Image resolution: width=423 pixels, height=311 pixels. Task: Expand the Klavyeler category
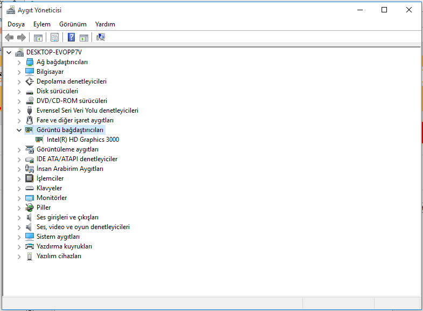pyautogui.click(x=19, y=188)
